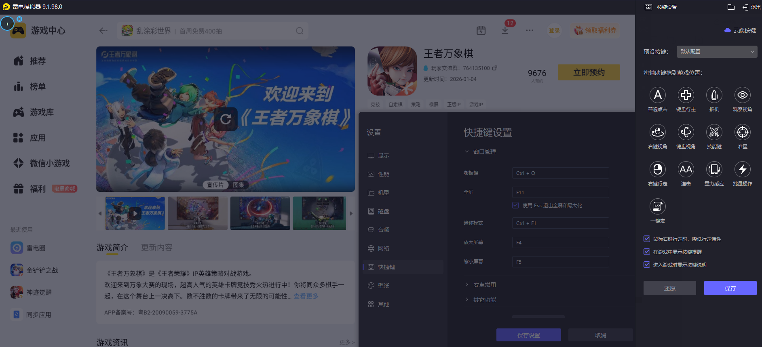Select the 右键视角 icon

click(658, 132)
